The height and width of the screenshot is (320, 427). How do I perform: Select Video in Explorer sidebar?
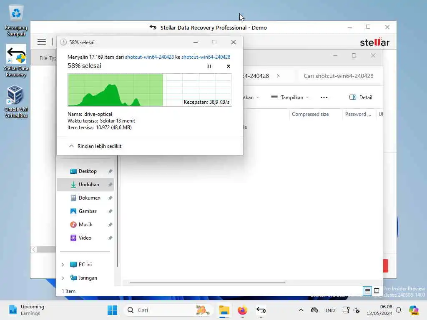[x=85, y=238]
